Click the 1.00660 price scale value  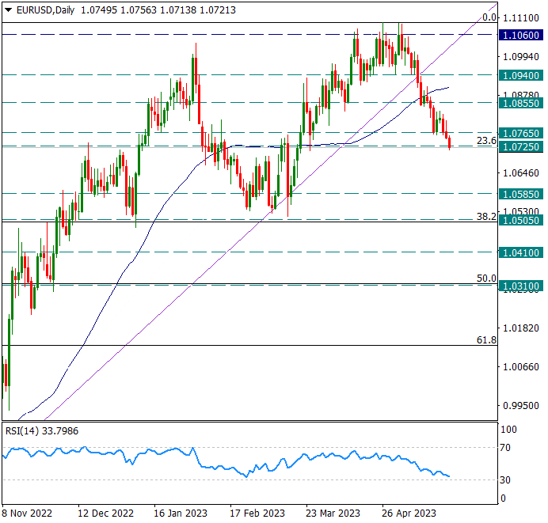[x=521, y=367]
